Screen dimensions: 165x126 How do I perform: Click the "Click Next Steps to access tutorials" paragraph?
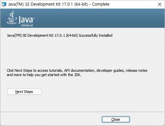77,73
